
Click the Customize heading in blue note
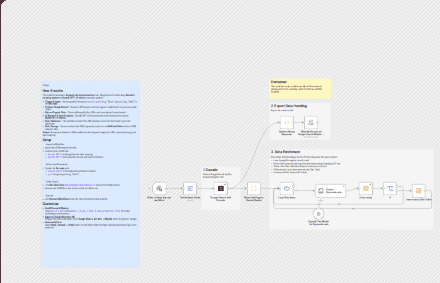(x=50, y=204)
